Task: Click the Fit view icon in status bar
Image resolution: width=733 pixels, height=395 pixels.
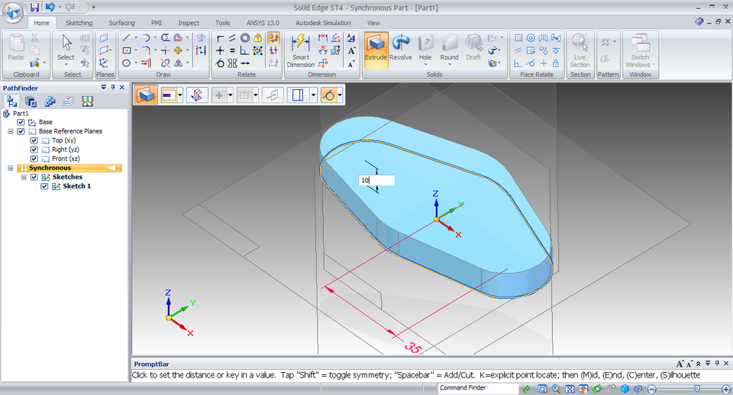Action: point(570,388)
